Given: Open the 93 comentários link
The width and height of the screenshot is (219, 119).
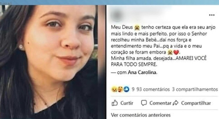Looking at the screenshot, I should (153, 89).
